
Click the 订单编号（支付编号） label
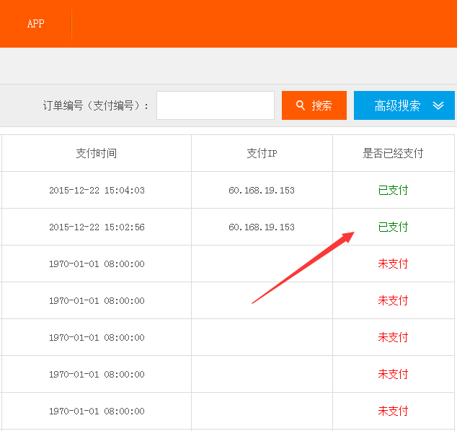tap(96, 105)
